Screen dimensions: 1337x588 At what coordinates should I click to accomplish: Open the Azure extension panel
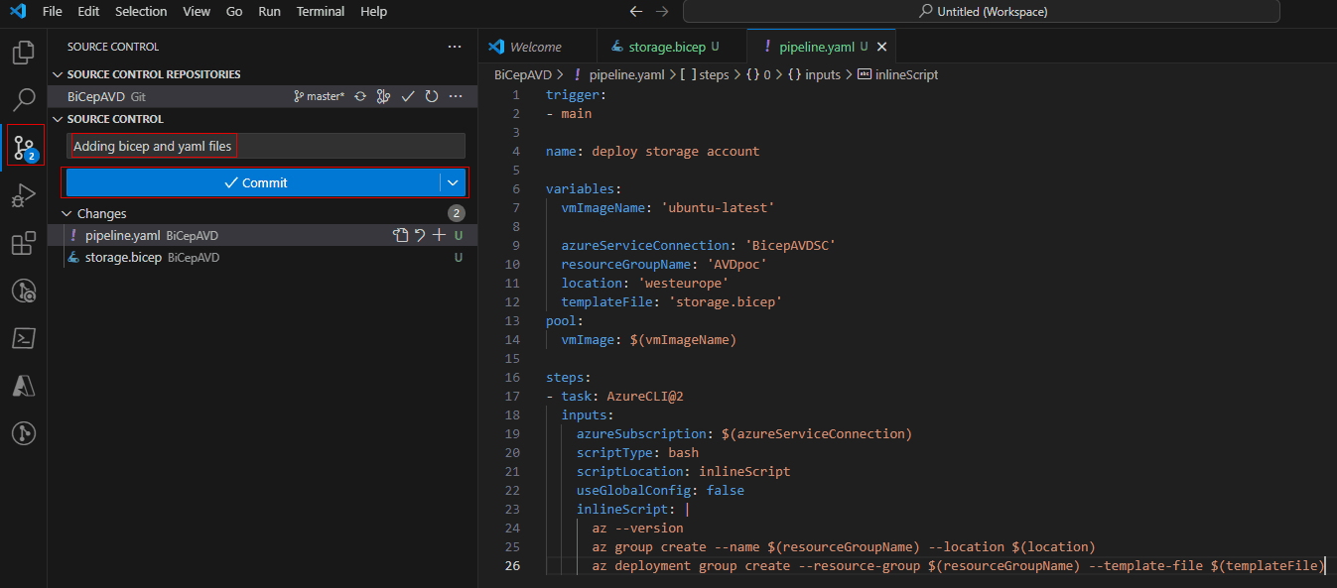(24, 386)
